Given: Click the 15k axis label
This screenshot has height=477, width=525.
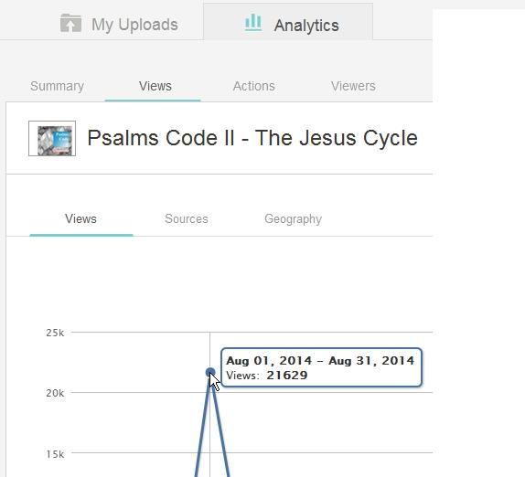Looking at the screenshot, I should 55,454.
